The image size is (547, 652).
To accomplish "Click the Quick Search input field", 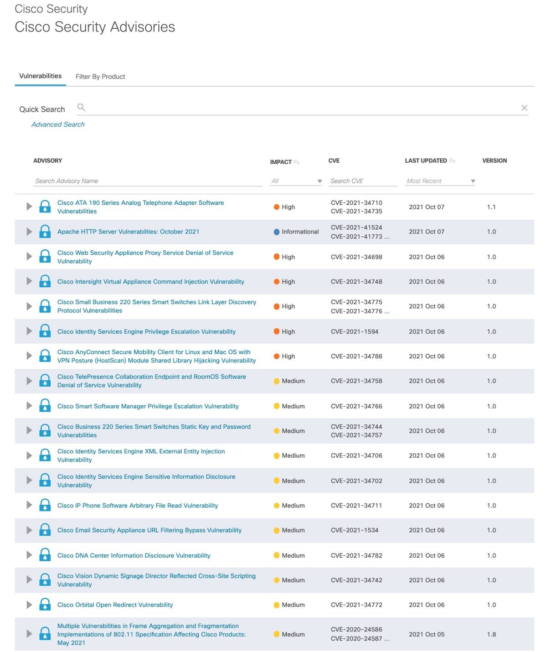I will point(303,109).
